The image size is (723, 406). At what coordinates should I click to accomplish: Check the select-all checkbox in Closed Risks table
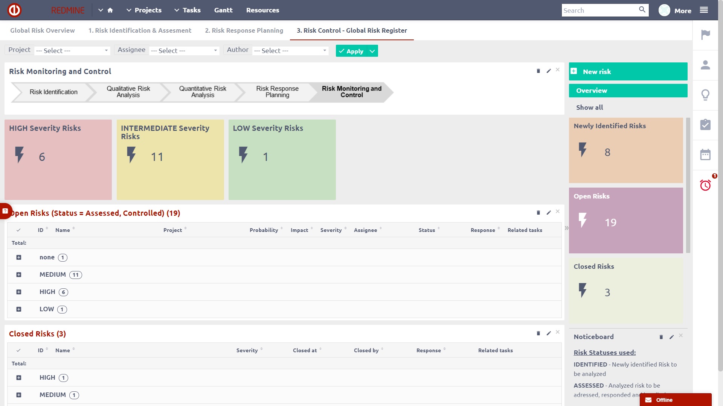[19, 350]
